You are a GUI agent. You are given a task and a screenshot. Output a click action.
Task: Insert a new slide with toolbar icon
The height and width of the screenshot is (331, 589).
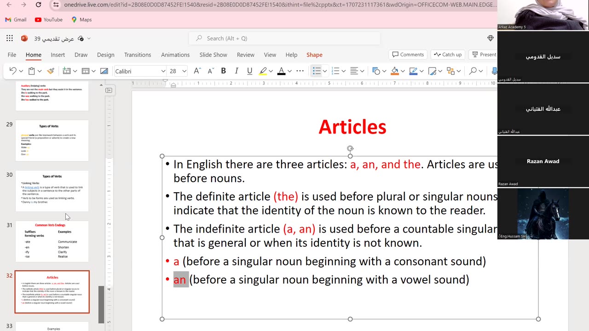(67, 71)
